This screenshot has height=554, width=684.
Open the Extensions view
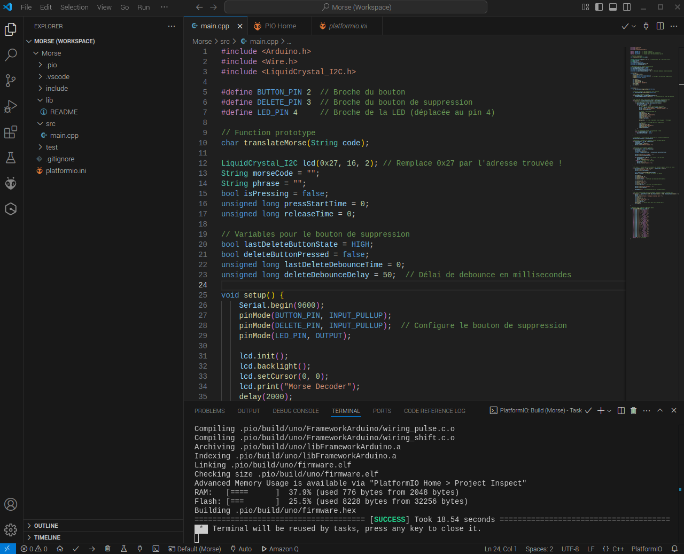tap(11, 132)
